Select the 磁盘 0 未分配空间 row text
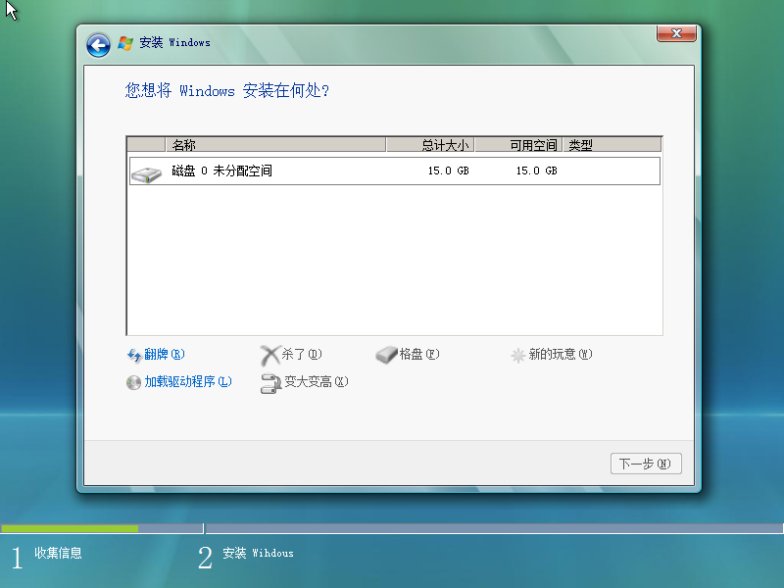 (x=221, y=171)
